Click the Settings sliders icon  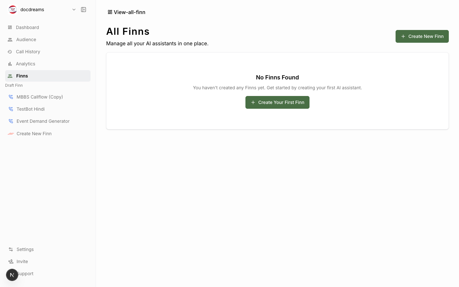(11, 249)
